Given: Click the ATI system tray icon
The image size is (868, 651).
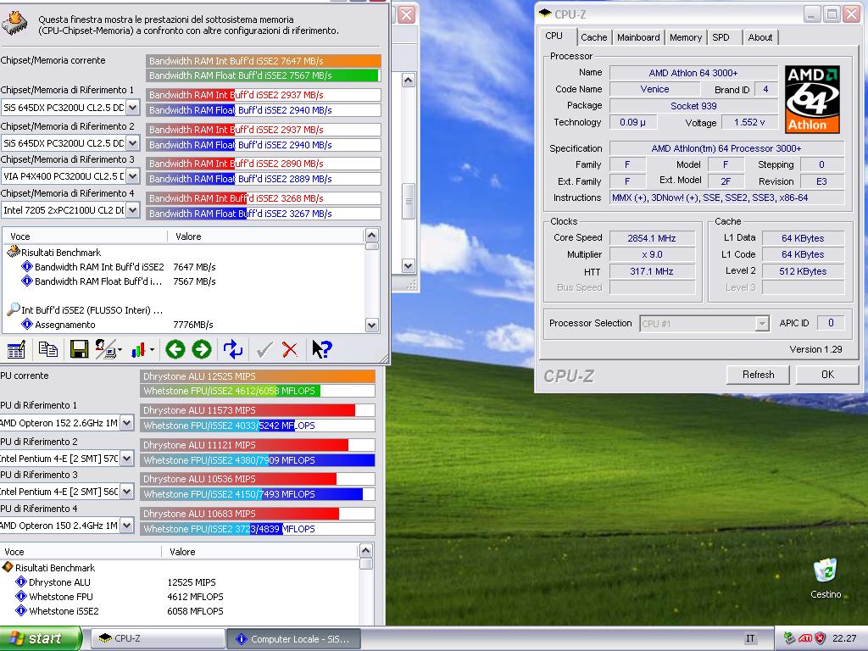Looking at the screenshot, I should [x=805, y=638].
